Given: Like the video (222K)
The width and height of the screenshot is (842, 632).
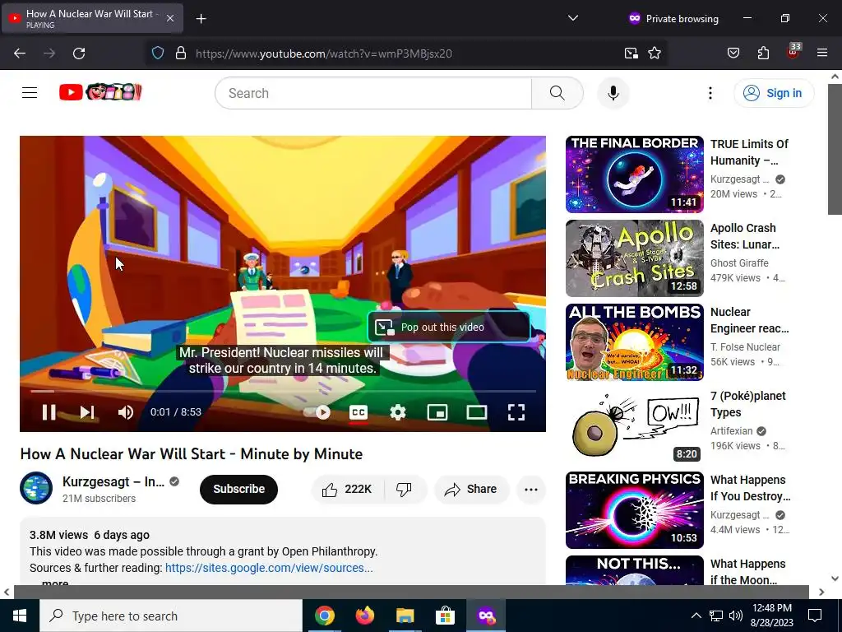Looking at the screenshot, I should pos(347,489).
